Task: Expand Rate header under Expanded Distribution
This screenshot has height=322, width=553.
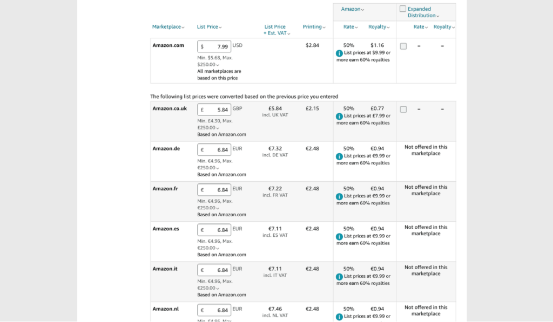Action: click(x=421, y=27)
